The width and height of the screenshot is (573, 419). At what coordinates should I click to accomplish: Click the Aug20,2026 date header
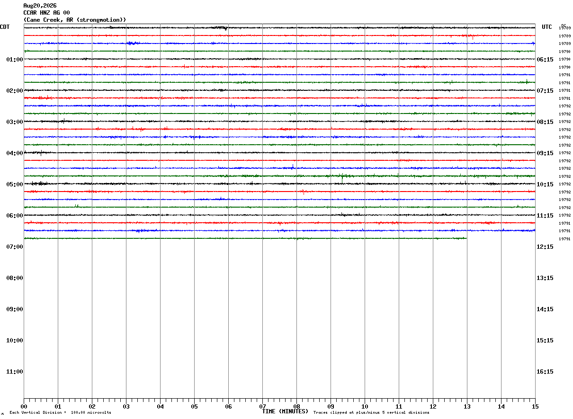pos(40,6)
